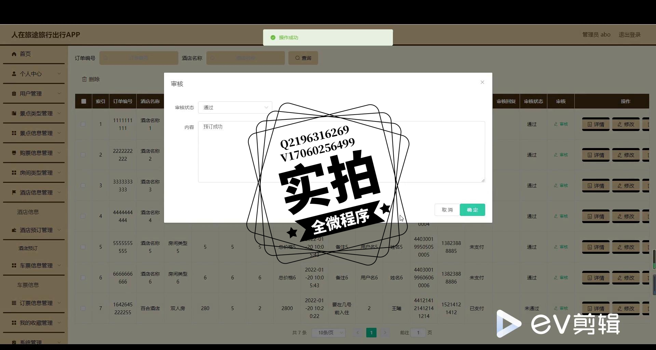Screen dimensions: 656x350
Task: Click the 确定 confirm button
Action: coord(472,210)
